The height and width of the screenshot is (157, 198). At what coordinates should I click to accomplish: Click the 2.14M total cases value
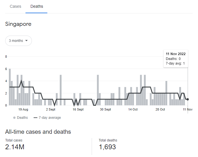tap(15, 147)
